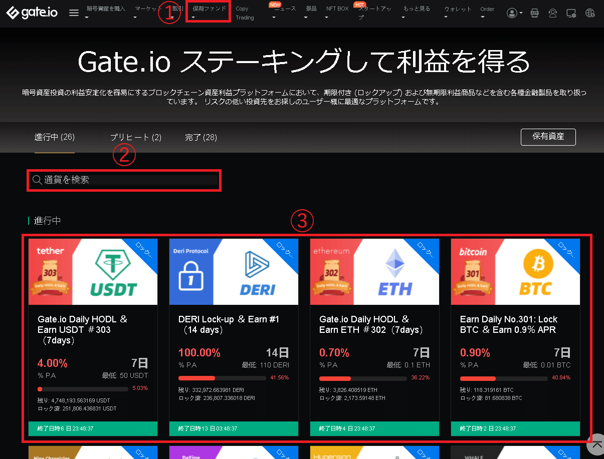Open the もっと見る dropdown

pyautogui.click(x=416, y=9)
